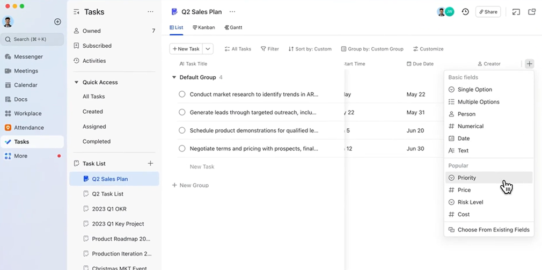Open the history clock icon
This screenshot has width=542, height=270.
tap(465, 12)
